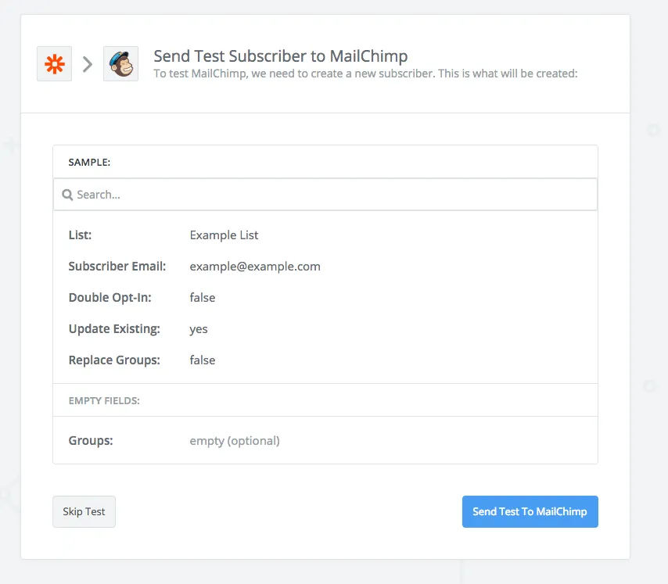The height and width of the screenshot is (584, 668).
Task: Click the Groups label under Empty Fields
Action: coord(91,440)
